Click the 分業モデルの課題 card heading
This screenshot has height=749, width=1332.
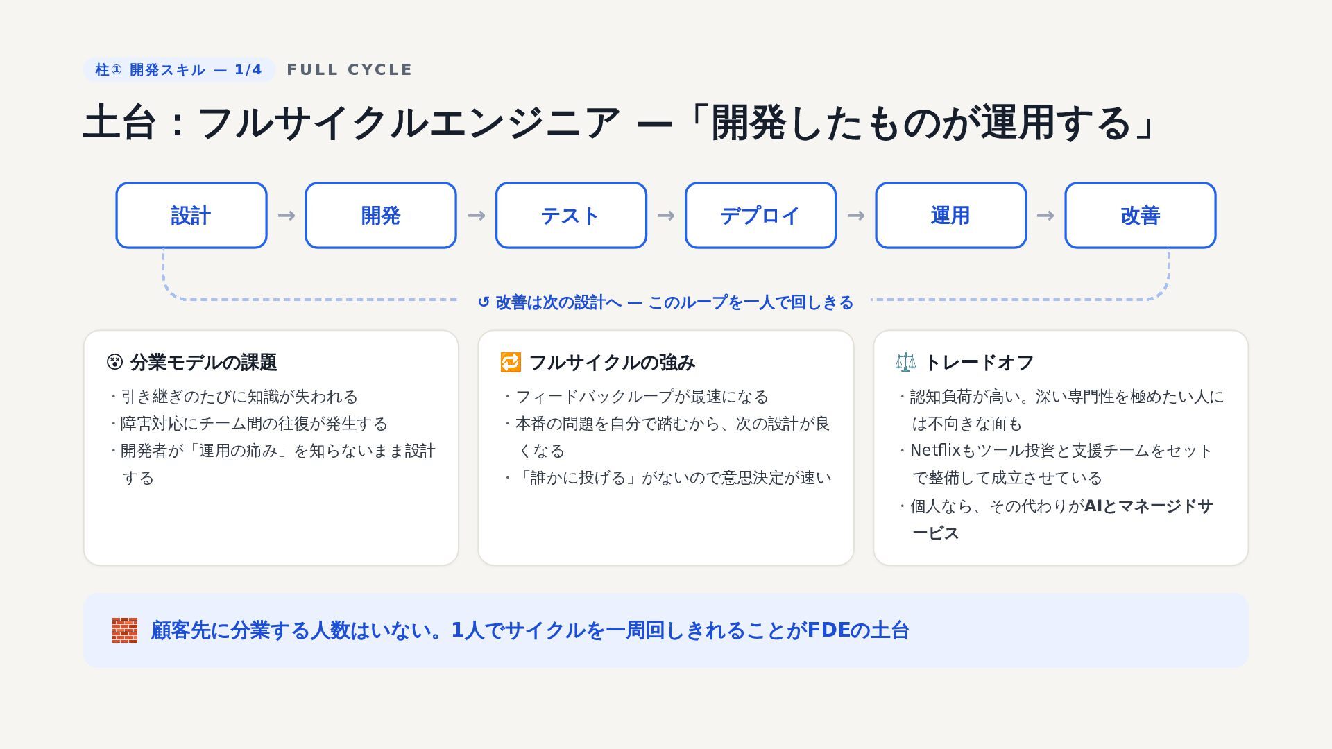(x=203, y=362)
